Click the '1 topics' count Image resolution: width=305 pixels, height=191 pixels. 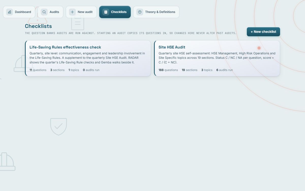pos(74,70)
